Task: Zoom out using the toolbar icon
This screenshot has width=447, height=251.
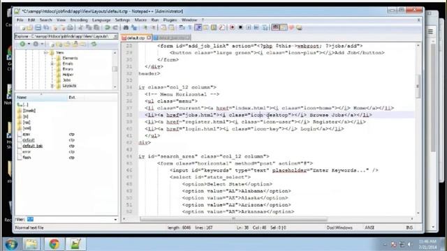Action: [154, 28]
